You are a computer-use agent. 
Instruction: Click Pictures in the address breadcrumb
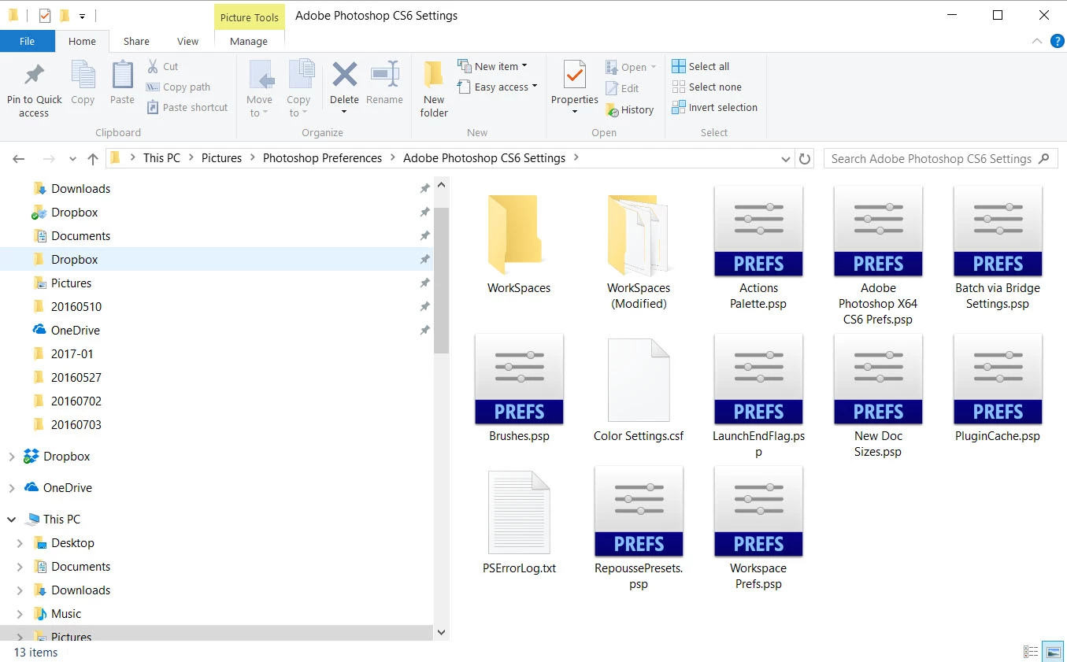[x=222, y=158]
